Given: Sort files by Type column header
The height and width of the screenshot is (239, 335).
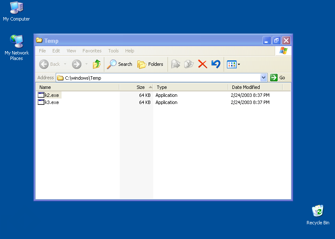Looking at the screenshot, I should pos(191,87).
